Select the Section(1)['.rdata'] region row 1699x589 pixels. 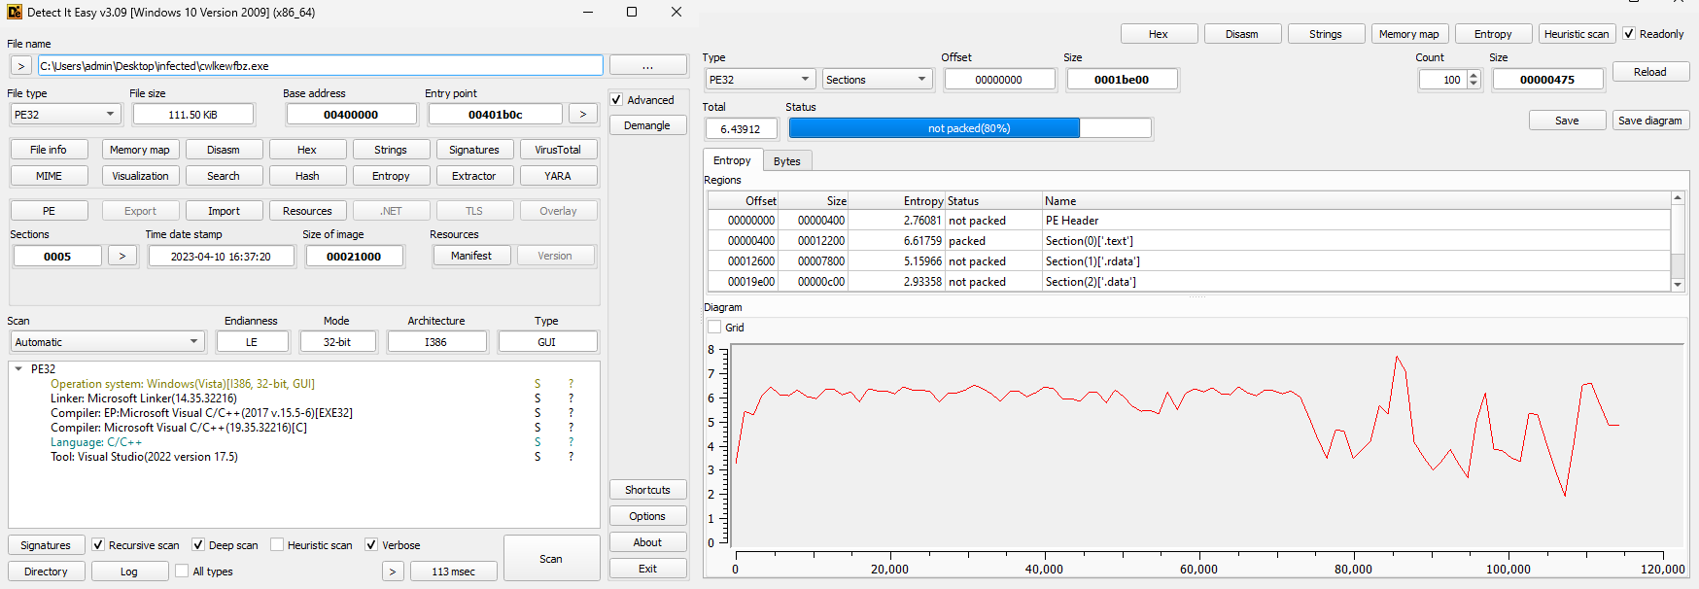coord(1189,261)
